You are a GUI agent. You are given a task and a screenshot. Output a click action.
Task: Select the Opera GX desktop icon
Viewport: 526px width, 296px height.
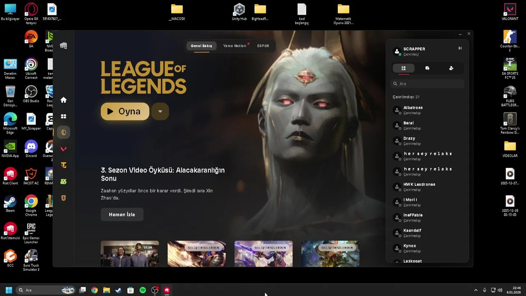click(x=31, y=14)
